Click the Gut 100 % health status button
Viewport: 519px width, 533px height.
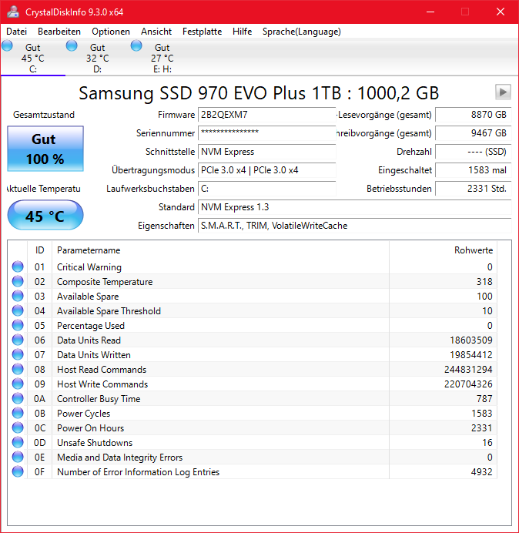click(x=45, y=149)
